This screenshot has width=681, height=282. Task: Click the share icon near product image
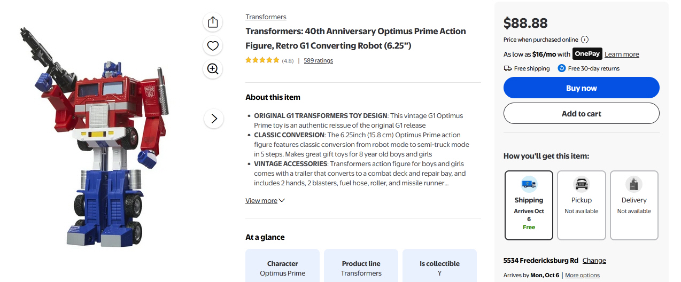pyautogui.click(x=213, y=22)
